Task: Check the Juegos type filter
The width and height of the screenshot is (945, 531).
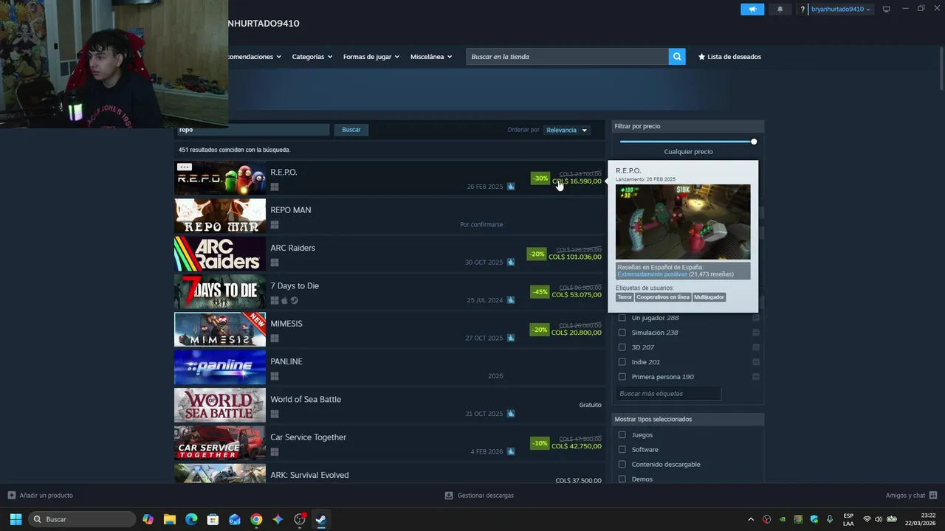Action: (622, 435)
